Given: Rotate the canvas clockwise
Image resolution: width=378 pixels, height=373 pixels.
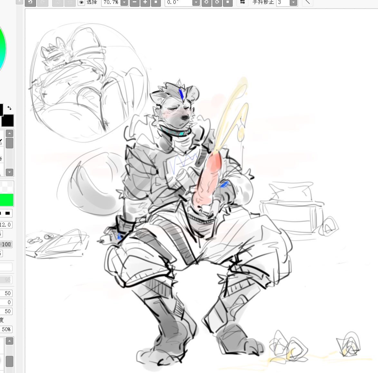Looking at the screenshot, I should coord(217,2).
